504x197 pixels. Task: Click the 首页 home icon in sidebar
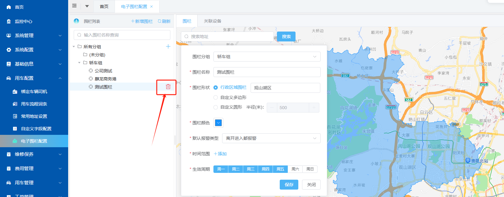(x=9, y=7)
